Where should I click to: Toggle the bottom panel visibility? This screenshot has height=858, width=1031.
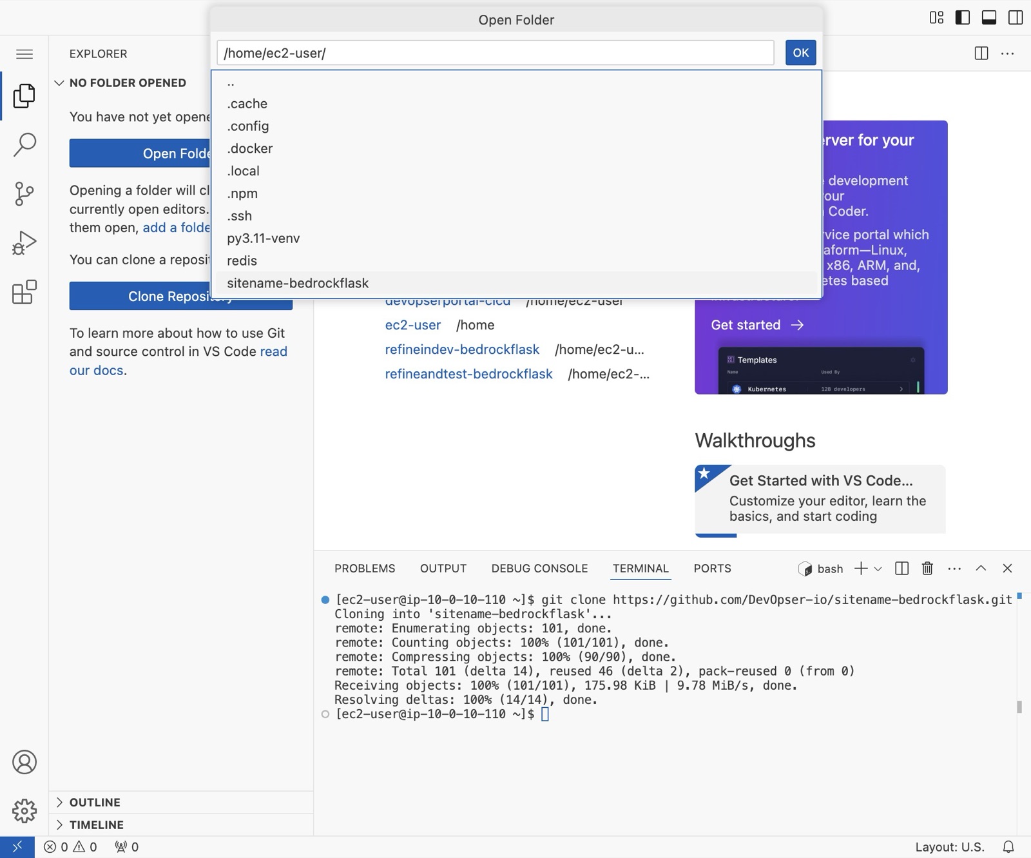pos(989,17)
